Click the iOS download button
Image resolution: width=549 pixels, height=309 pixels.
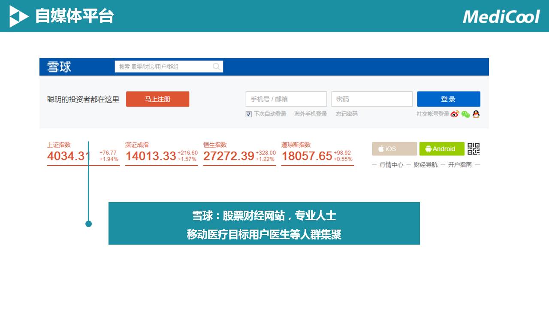[x=394, y=149]
